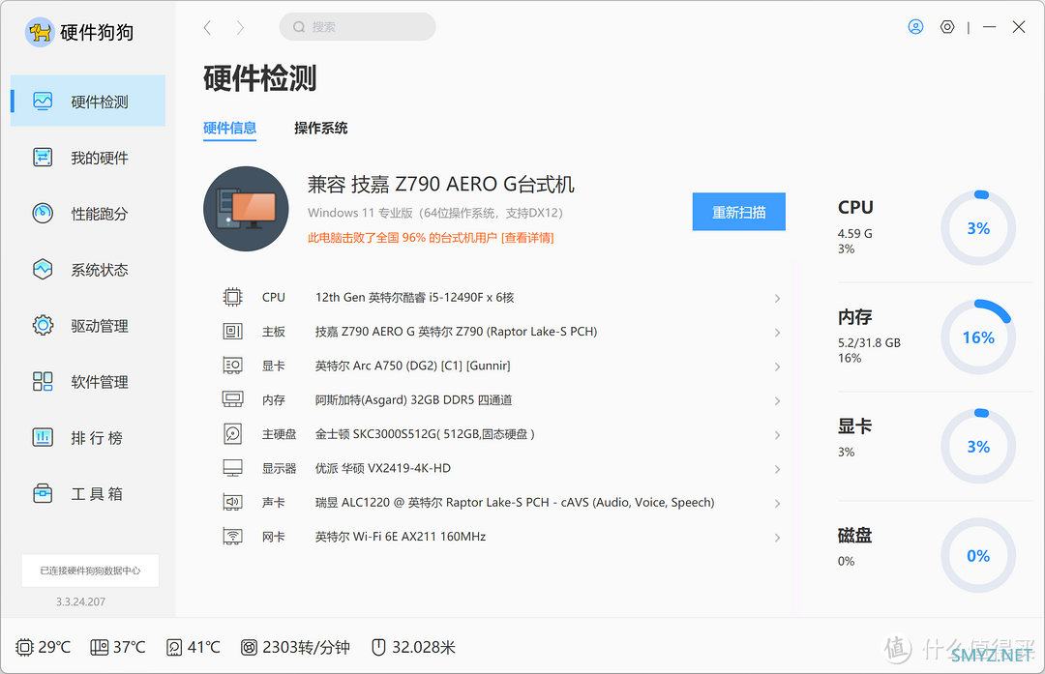Viewport: 1045px width, 674px height.
Task: Open 硬件检测 in the sidebar
Action: (88, 102)
